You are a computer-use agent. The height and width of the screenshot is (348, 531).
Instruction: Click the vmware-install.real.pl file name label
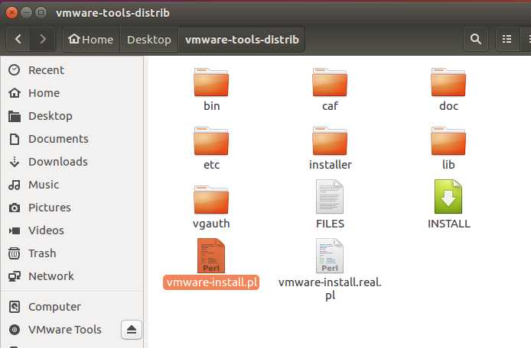click(x=330, y=289)
